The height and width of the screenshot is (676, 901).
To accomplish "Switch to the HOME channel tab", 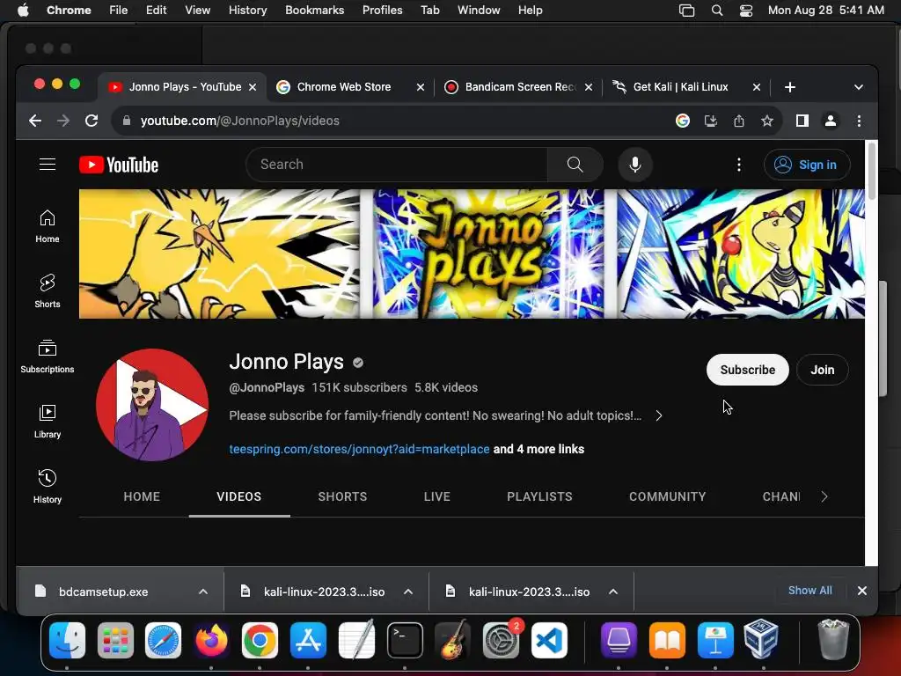I will [142, 496].
